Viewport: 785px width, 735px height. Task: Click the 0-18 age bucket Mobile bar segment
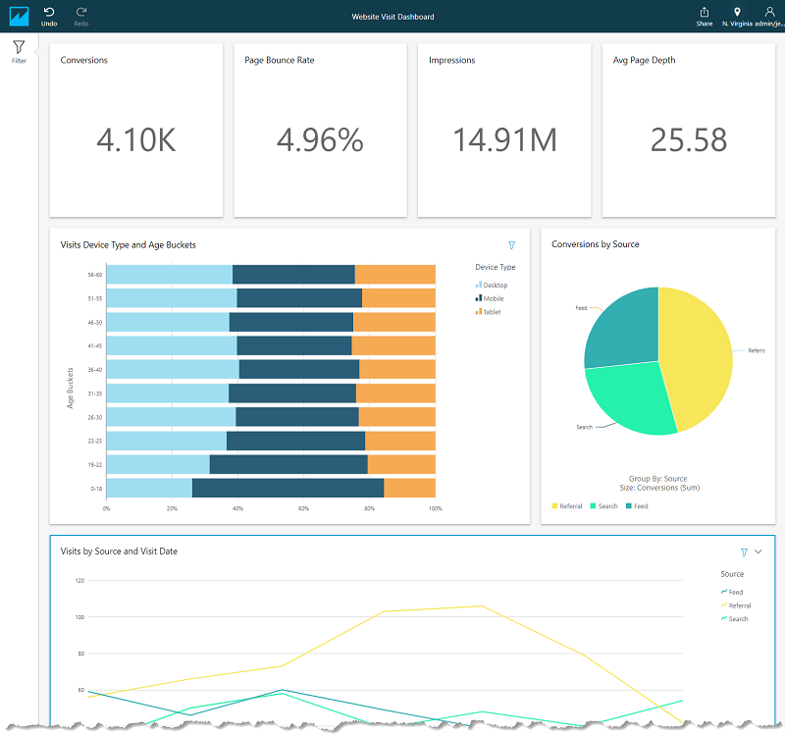point(288,488)
